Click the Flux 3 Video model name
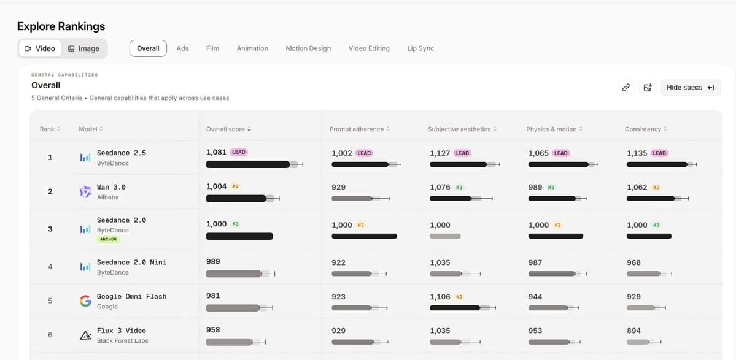This screenshot has width=736, height=360. pyautogui.click(x=122, y=331)
